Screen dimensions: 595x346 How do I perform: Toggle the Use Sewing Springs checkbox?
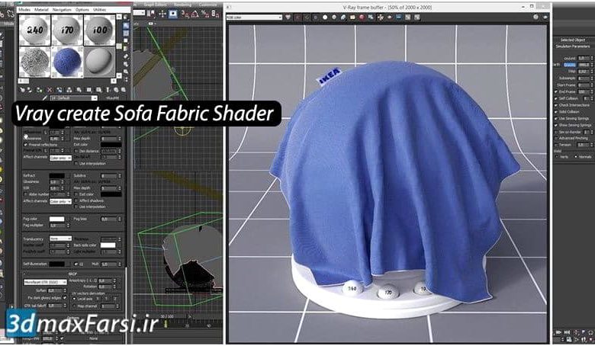tap(556, 119)
